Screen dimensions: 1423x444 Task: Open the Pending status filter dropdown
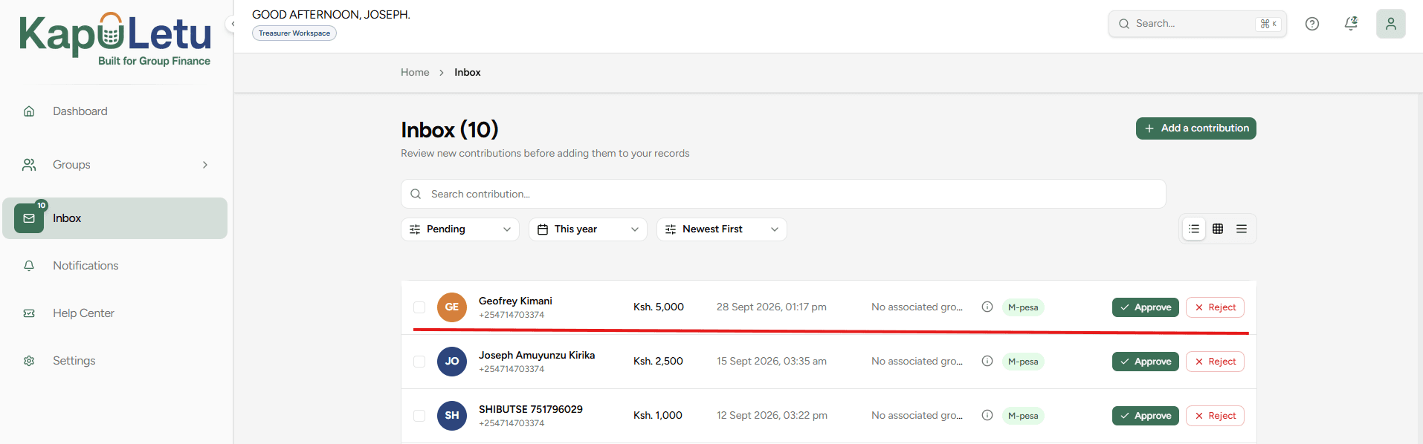pos(460,229)
